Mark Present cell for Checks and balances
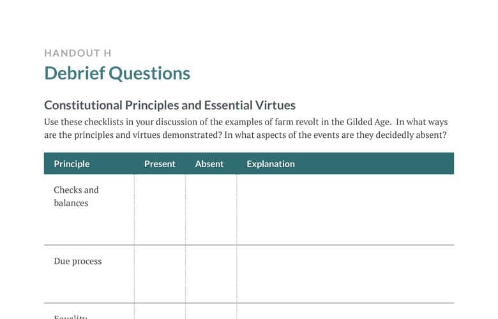Image resolution: width=498 pixels, height=319 pixels. [160, 209]
